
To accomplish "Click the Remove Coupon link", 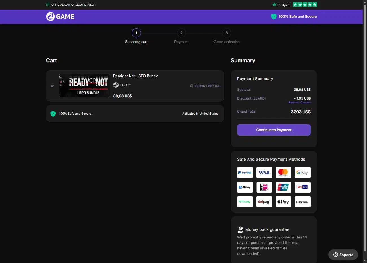I will point(300,103).
